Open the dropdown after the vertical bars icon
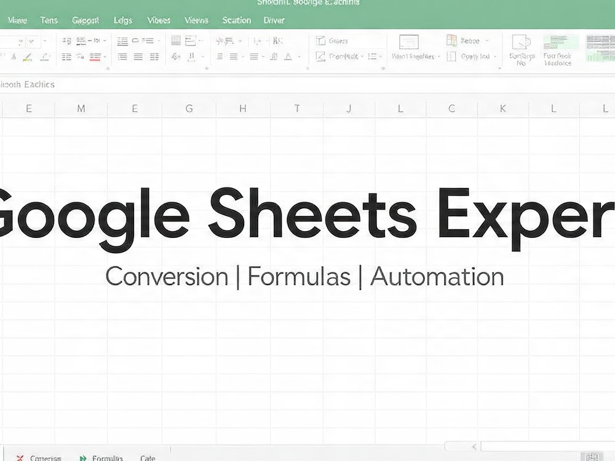Screen dimensions: 615x461 click(203, 57)
